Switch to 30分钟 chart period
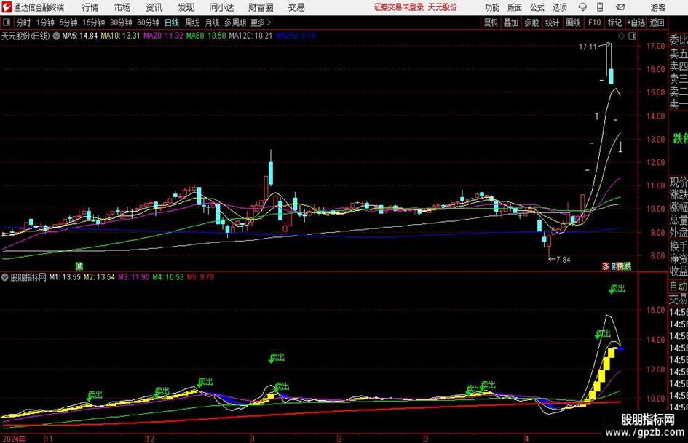Screen dimensions: 688x443 point(121,23)
